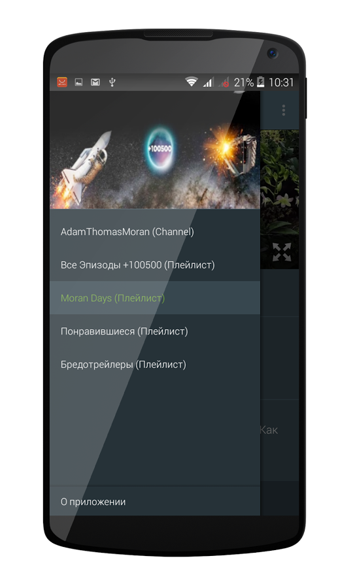Tap the mobile signal bars icon

209,82
